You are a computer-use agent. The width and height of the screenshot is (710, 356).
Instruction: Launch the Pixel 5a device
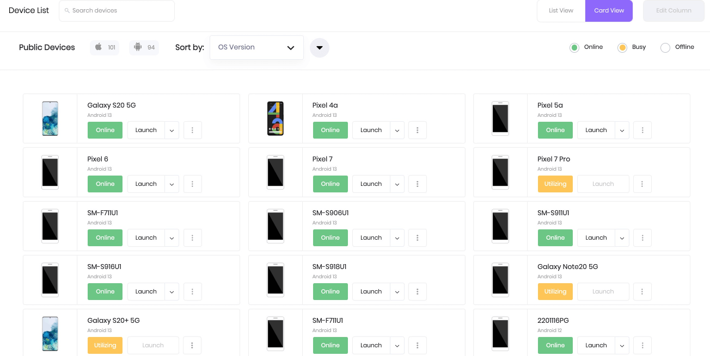tap(596, 130)
